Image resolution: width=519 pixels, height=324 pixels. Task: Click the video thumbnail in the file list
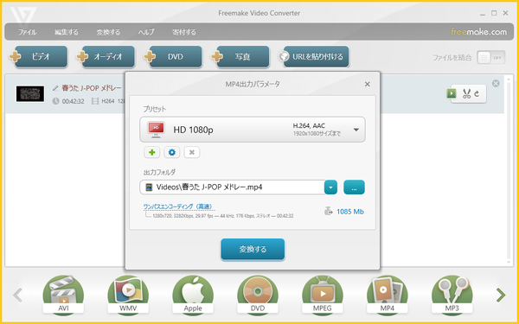[30, 94]
